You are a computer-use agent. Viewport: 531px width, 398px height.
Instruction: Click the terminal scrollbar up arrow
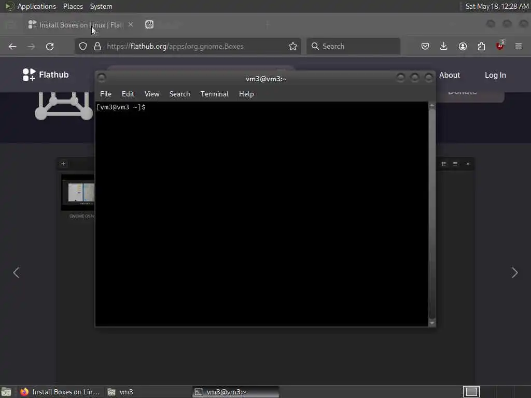point(432,106)
